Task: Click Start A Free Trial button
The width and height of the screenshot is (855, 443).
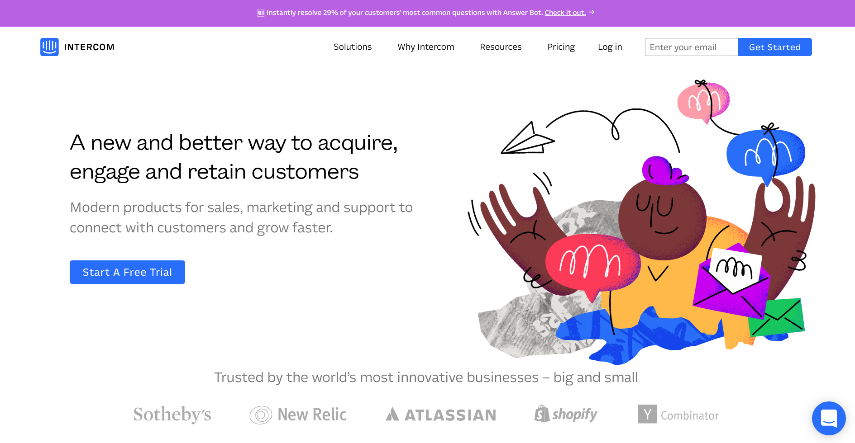Action: (127, 272)
